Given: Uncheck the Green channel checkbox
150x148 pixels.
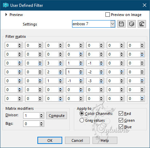Looking at the screenshot, I should (121, 120).
